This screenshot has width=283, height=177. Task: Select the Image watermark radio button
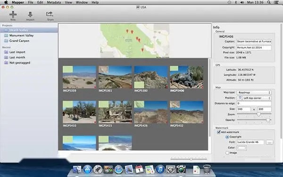(x=227, y=153)
